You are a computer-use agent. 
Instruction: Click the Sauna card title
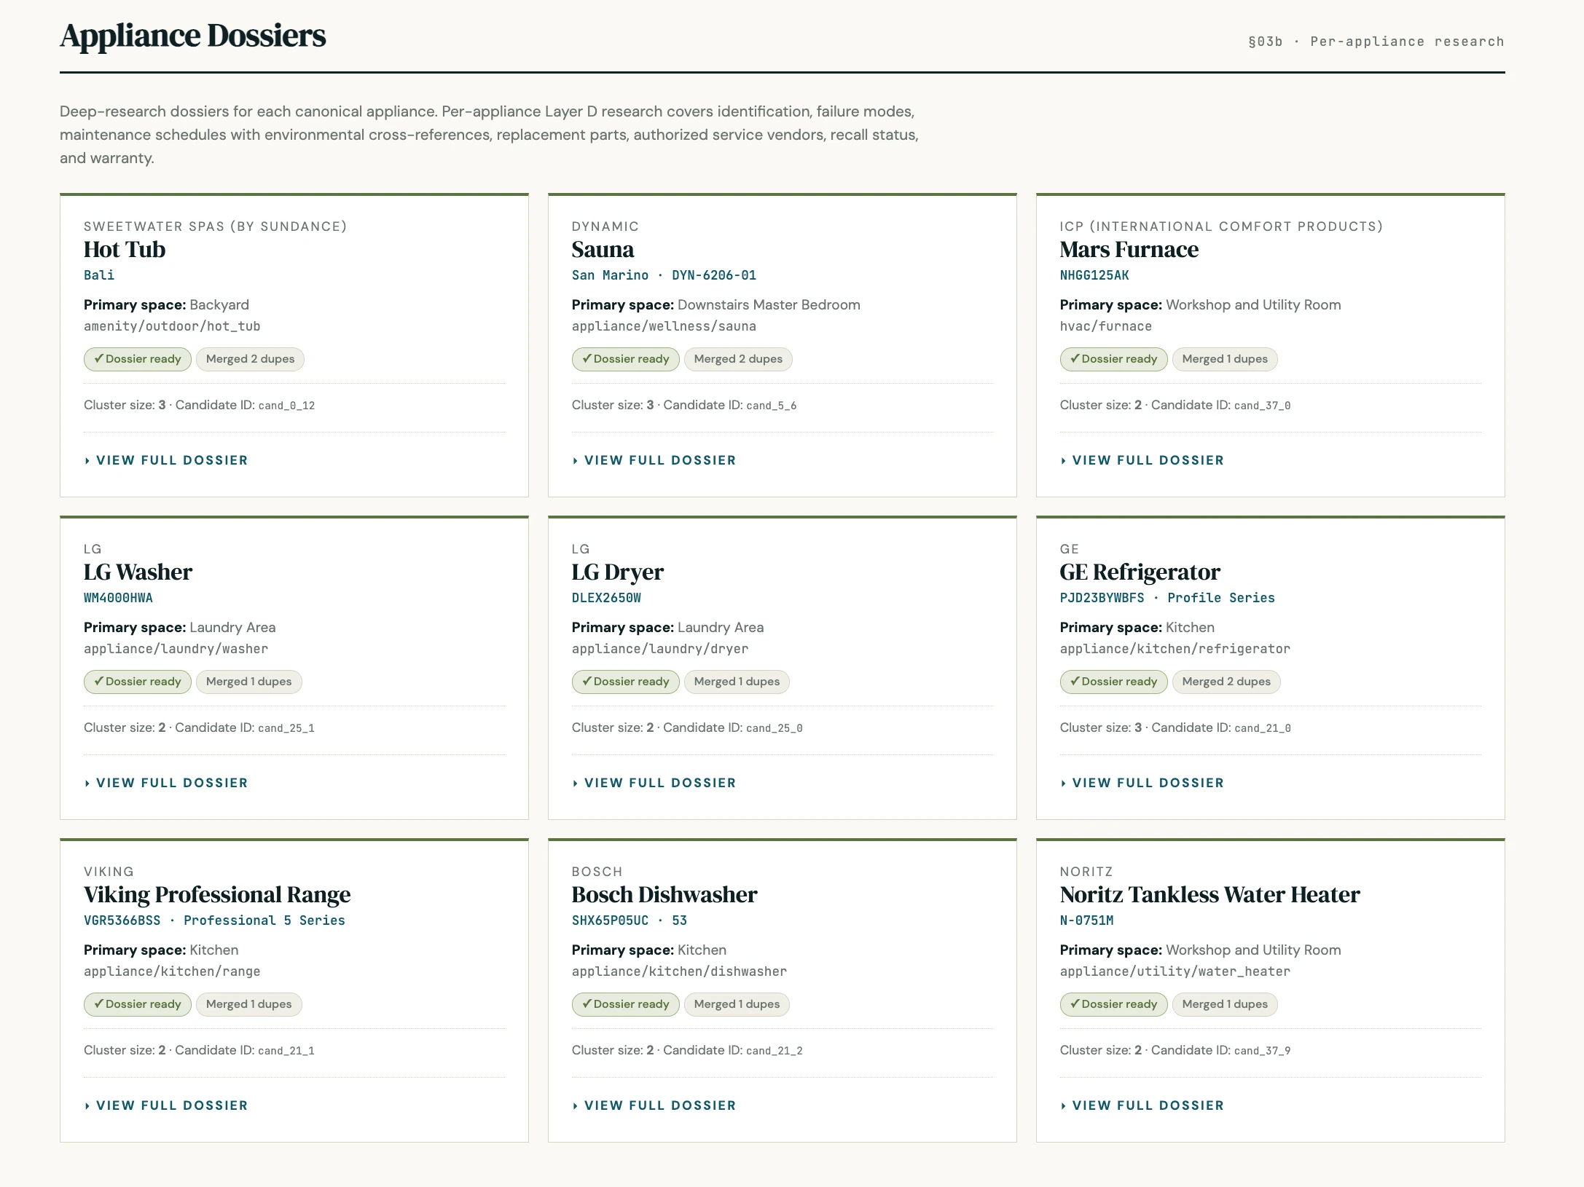click(603, 250)
